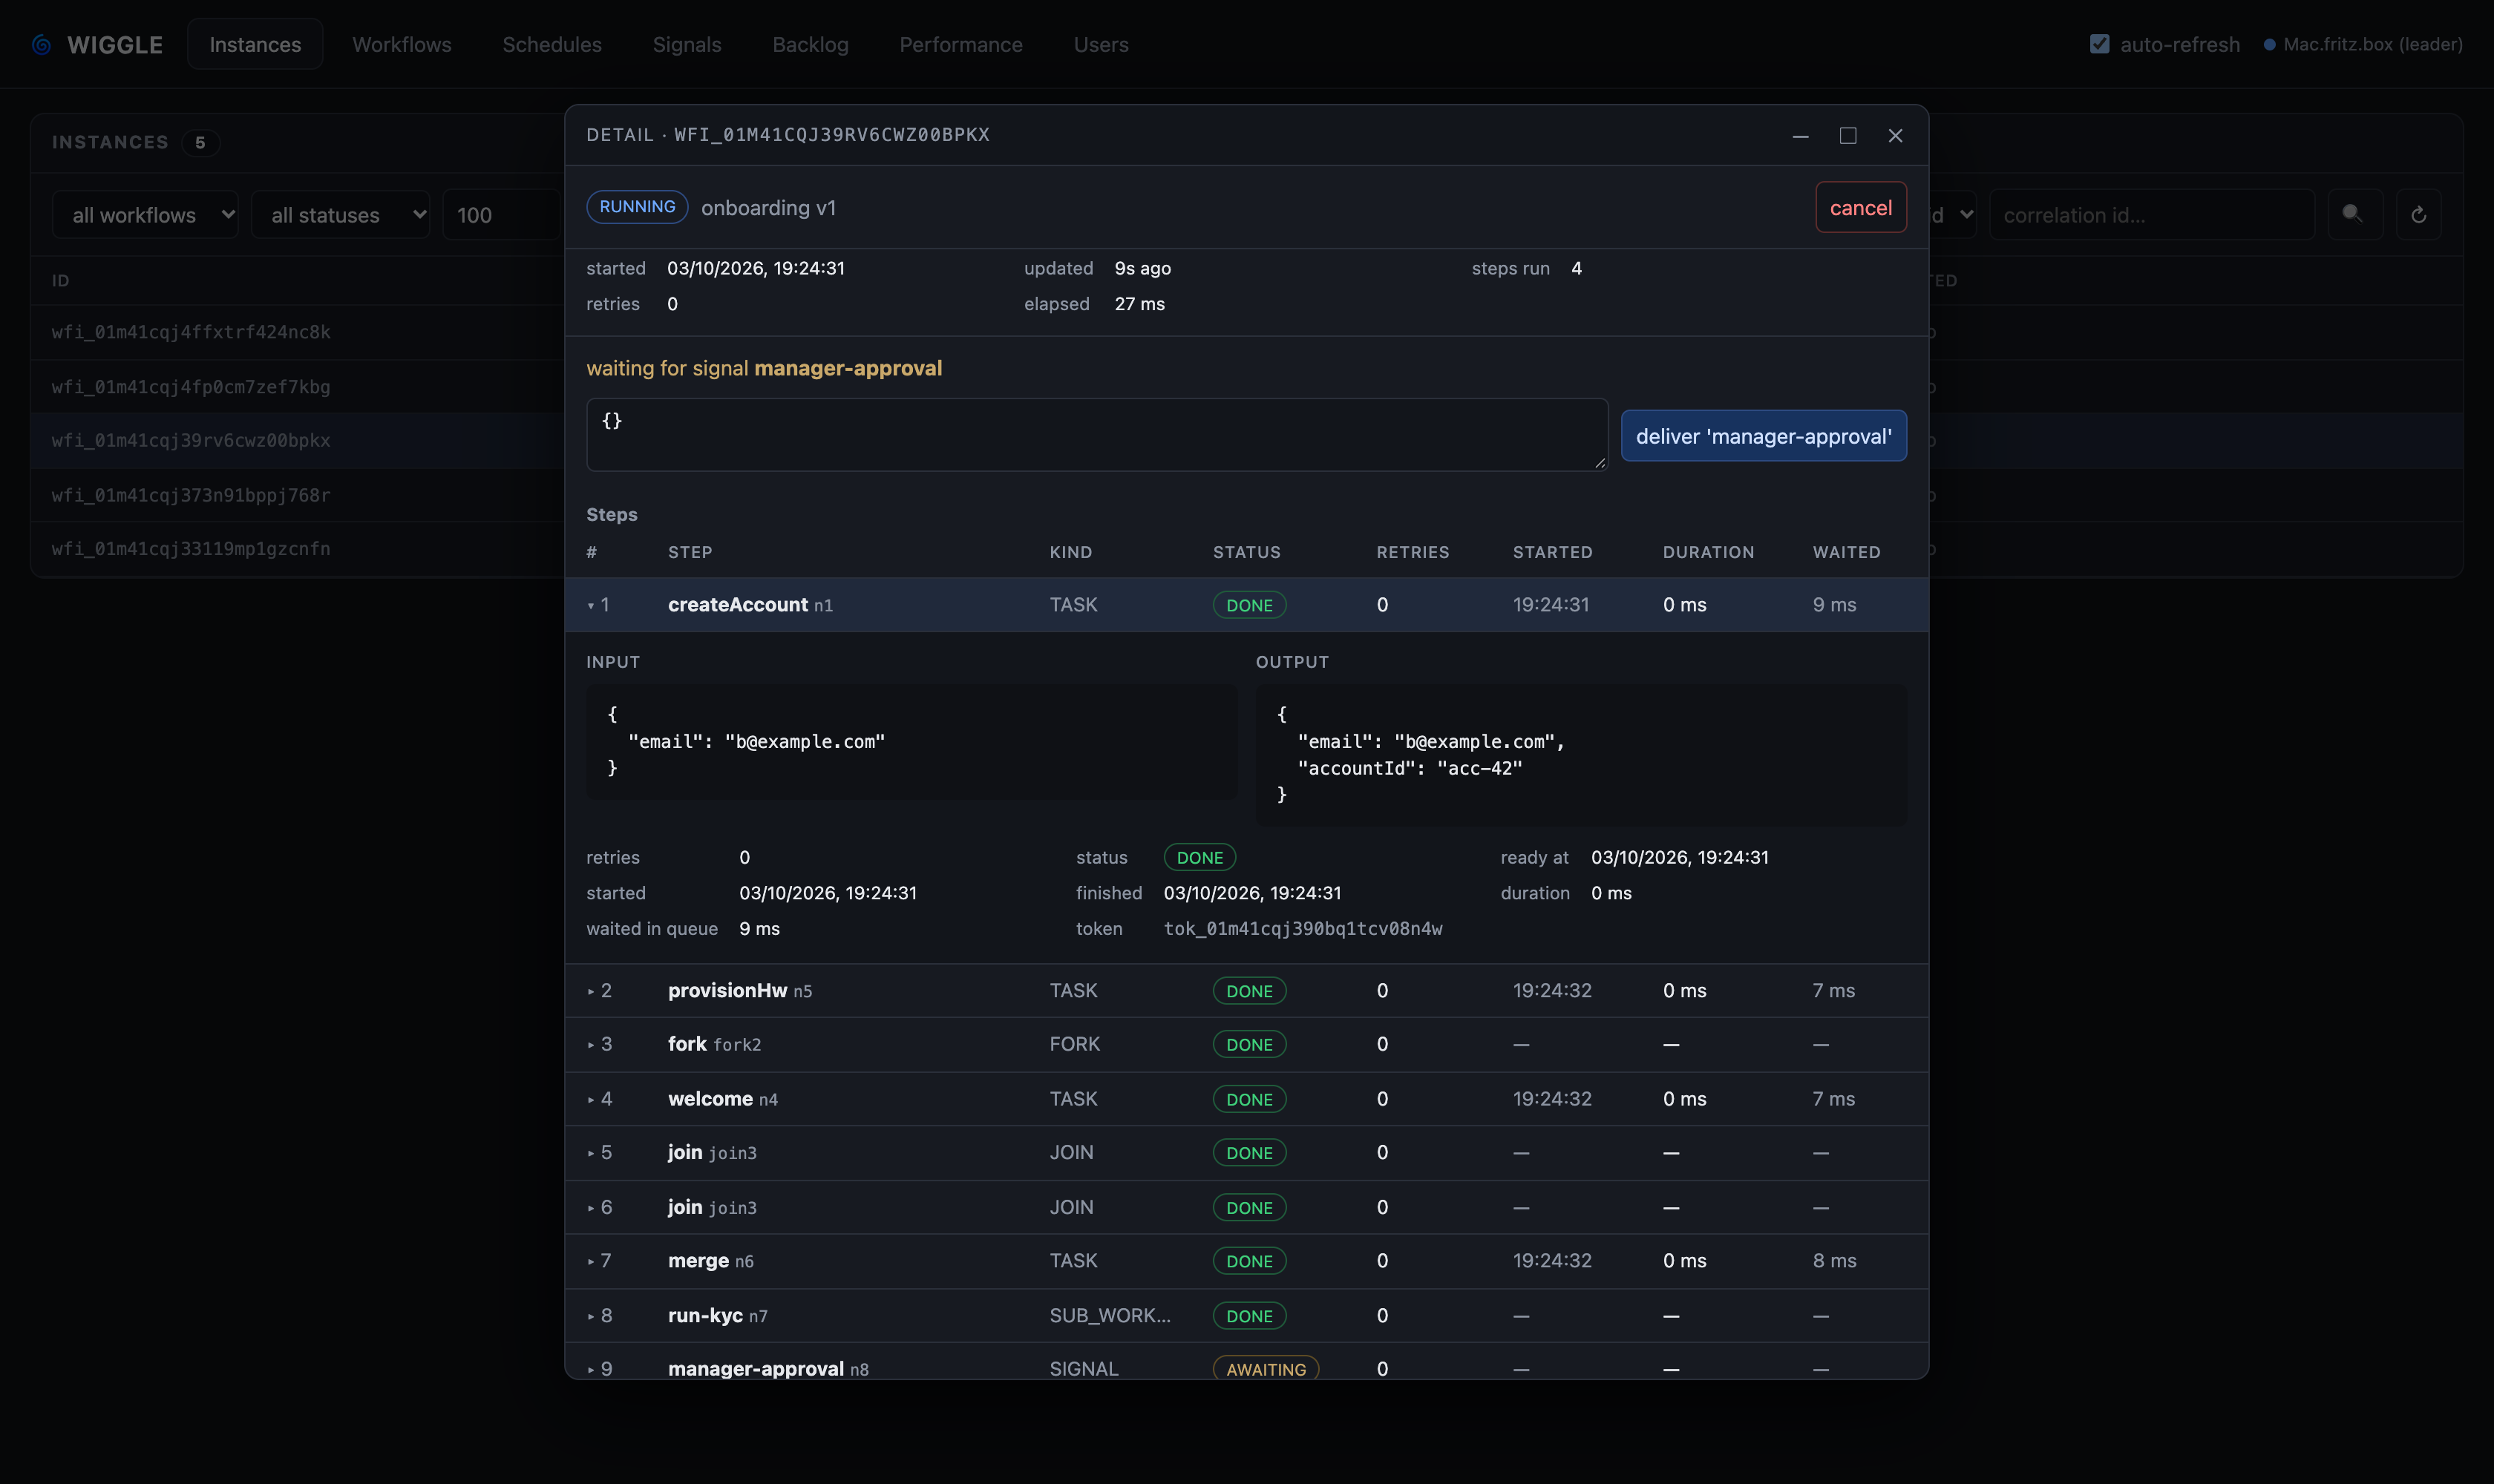Open the Workflows tab
The height and width of the screenshot is (1484, 2494).
pyautogui.click(x=401, y=44)
